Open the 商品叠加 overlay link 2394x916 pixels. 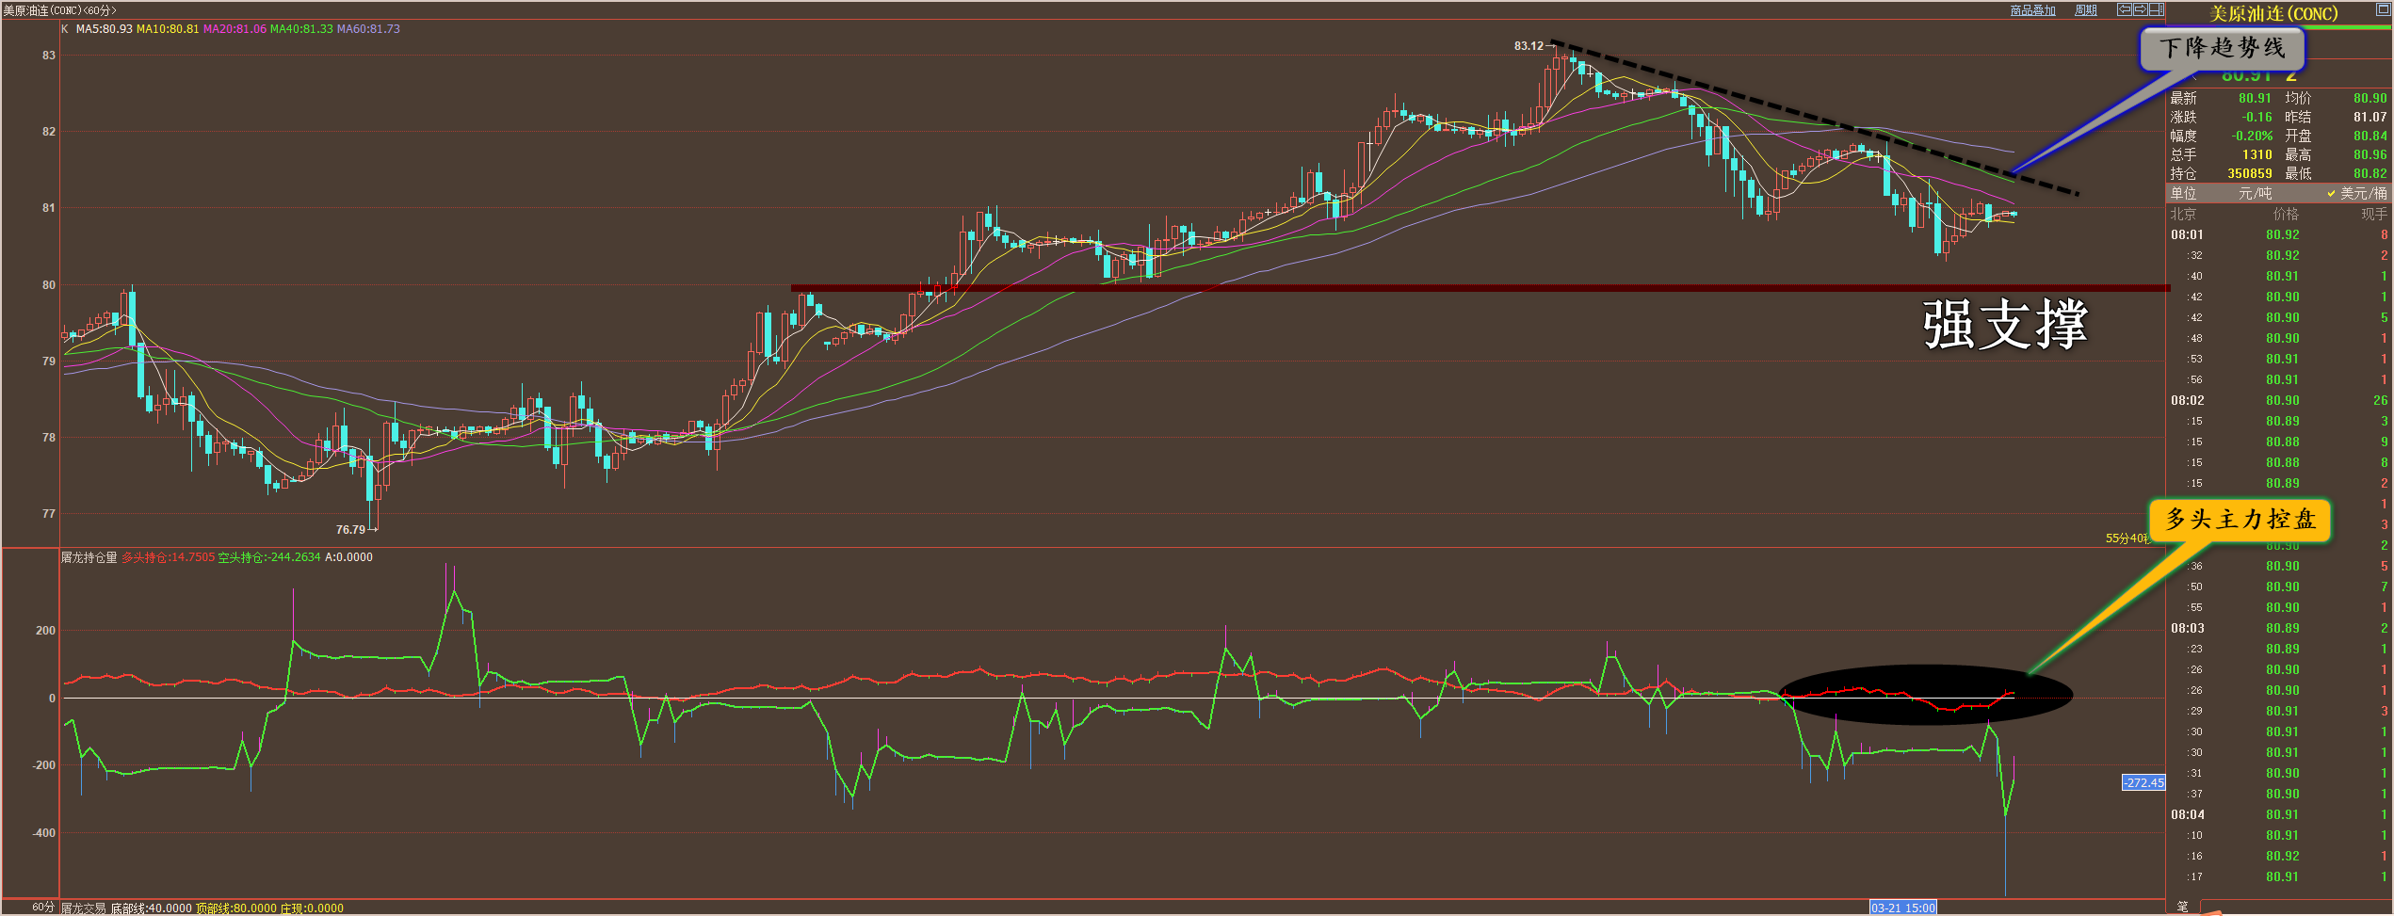(x=2032, y=10)
